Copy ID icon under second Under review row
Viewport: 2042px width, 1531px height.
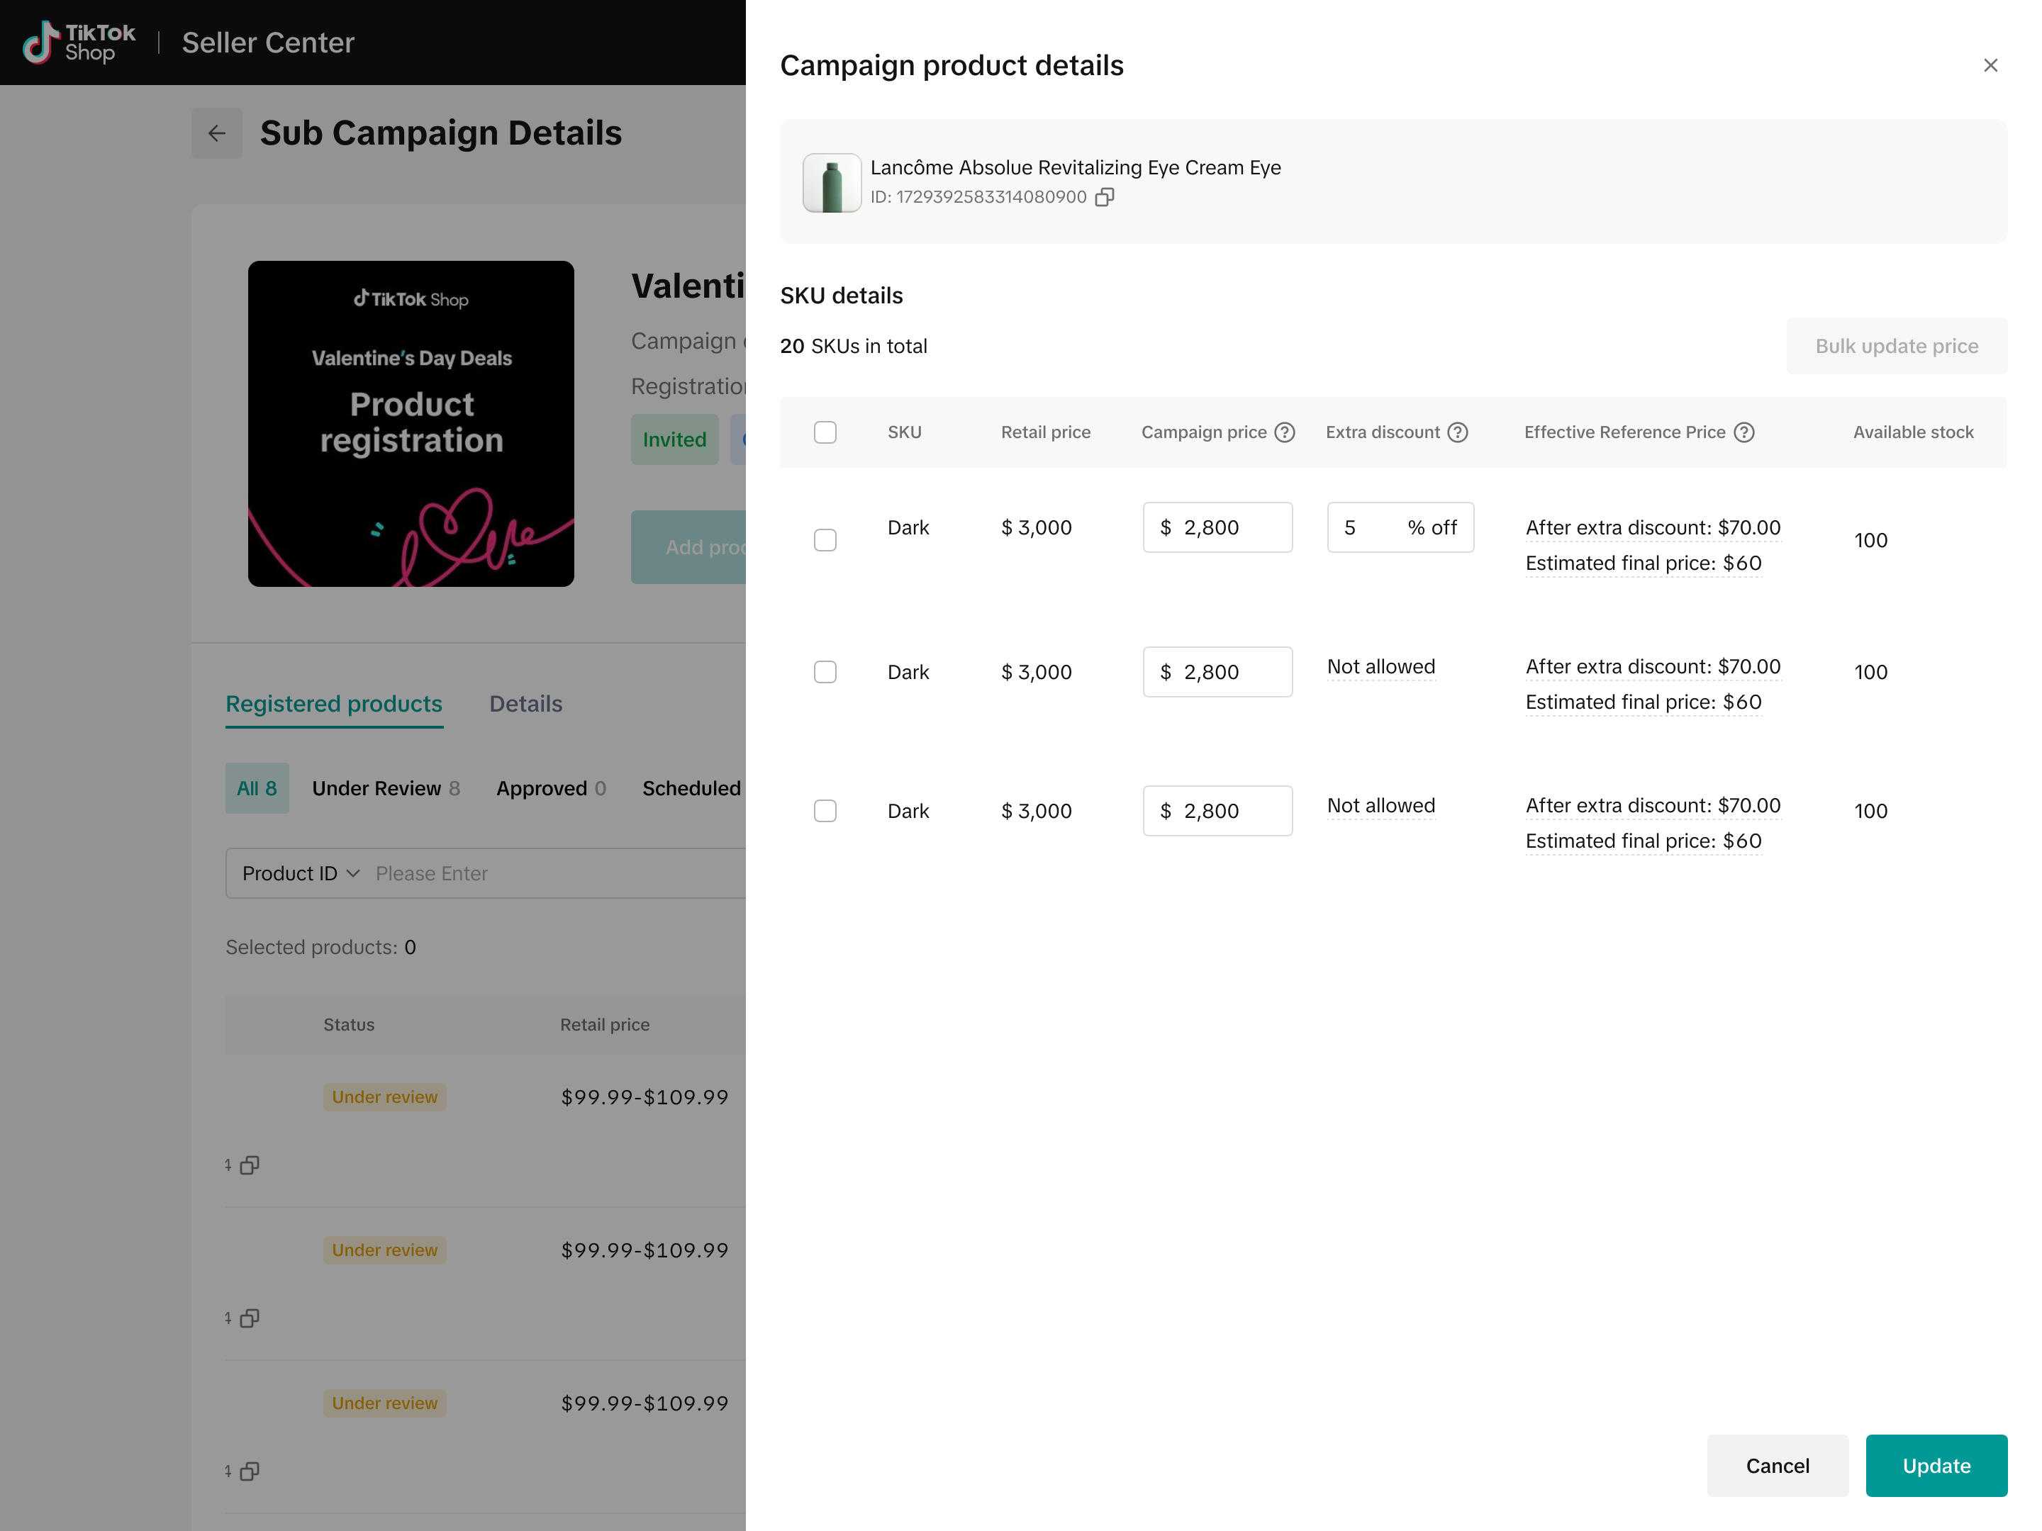(250, 1319)
